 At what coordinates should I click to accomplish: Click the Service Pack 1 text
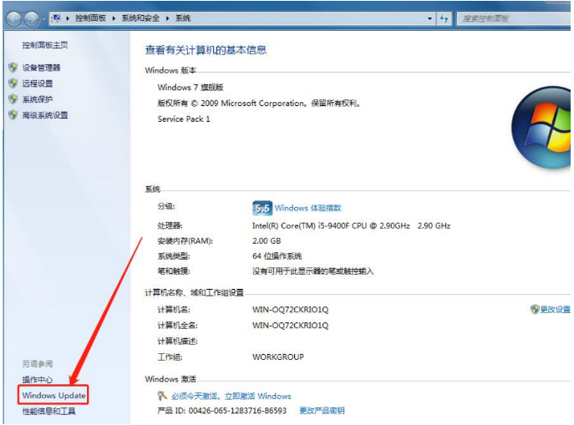coord(184,119)
